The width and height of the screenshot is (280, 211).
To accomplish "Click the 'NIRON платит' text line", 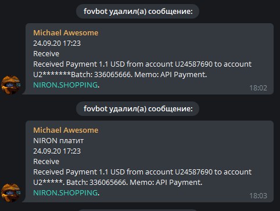I will [x=58, y=141].
